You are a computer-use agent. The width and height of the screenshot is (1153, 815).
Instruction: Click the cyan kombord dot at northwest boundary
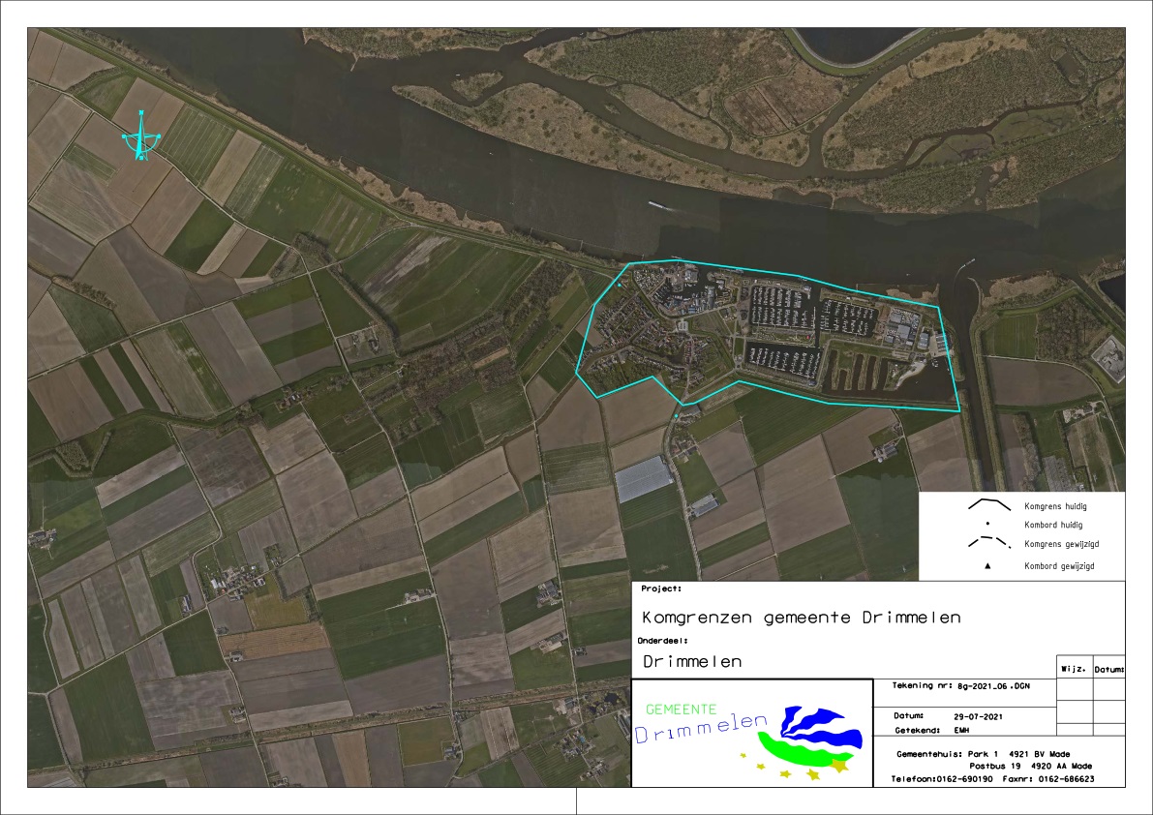[x=620, y=286]
